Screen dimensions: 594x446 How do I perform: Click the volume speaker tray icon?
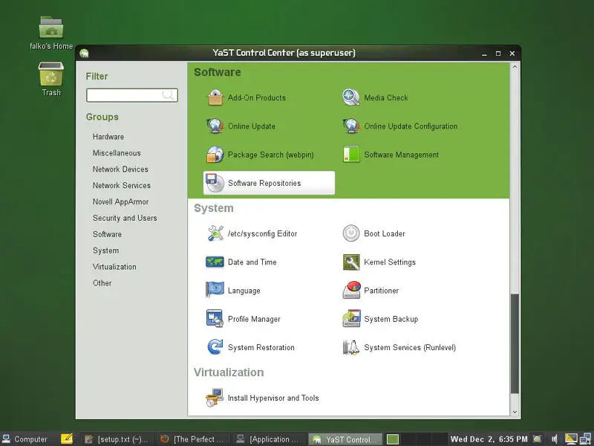(555, 439)
